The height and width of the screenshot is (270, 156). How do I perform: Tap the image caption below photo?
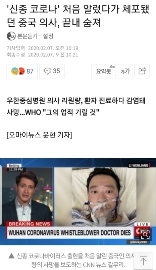coord(78,260)
